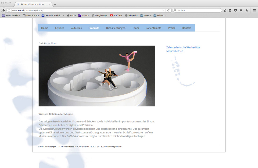The image size is (258, 168).
Task: Open the Yahoo! bookmark
Action: point(83,16)
